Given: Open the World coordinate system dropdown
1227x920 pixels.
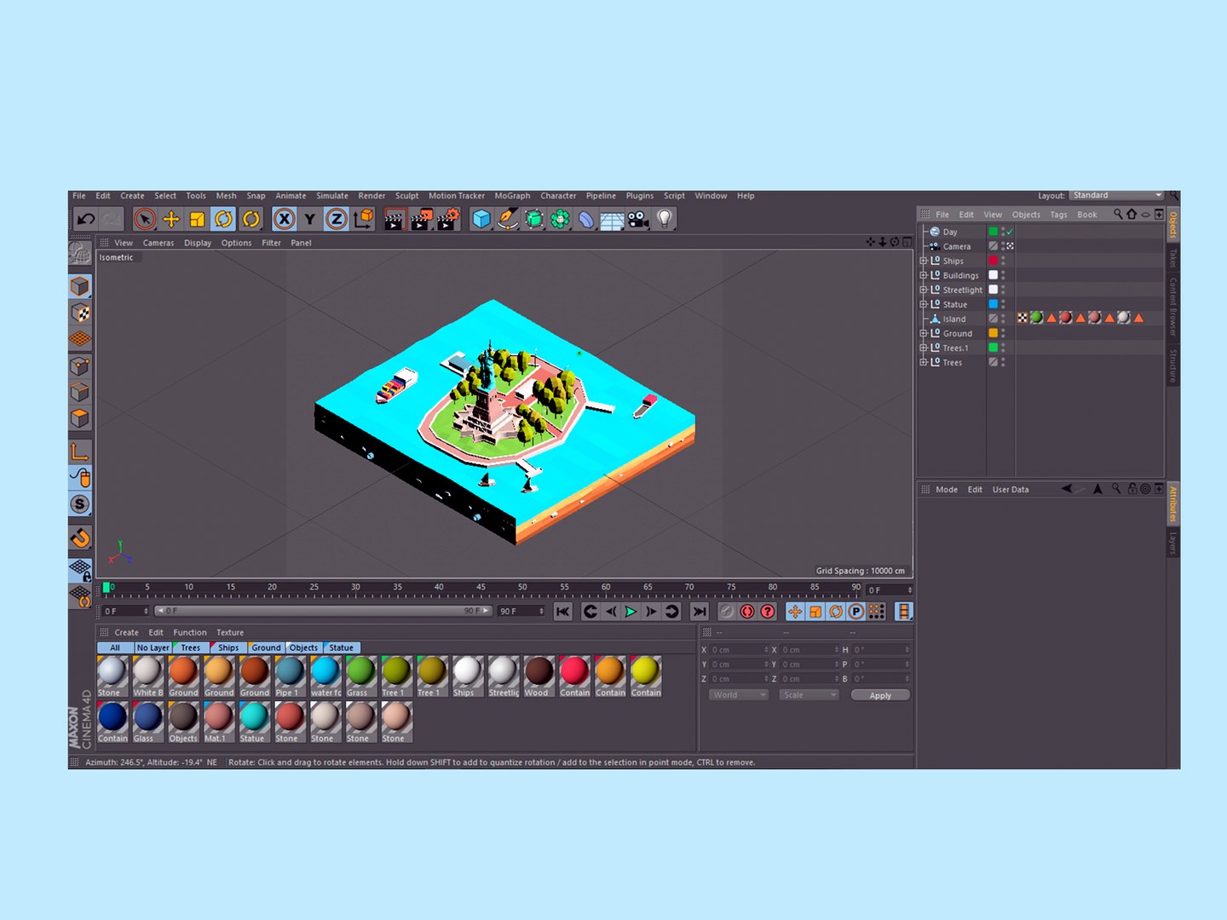Looking at the screenshot, I should click(x=738, y=695).
